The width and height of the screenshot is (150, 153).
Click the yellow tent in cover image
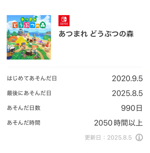tap(21, 41)
